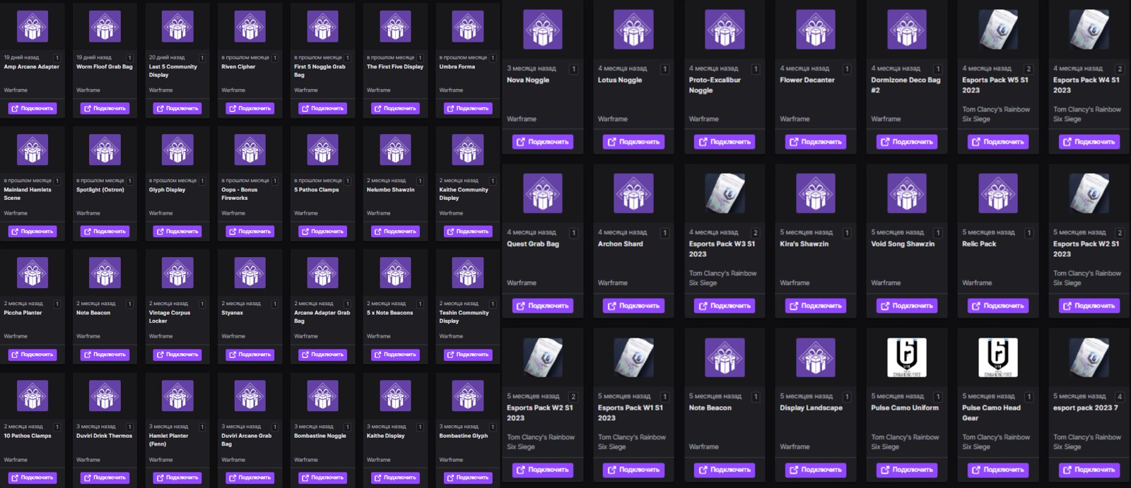Click the "Lotus Noggle" title text
Viewport: 1131px width, 488px height.
pos(620,81)
